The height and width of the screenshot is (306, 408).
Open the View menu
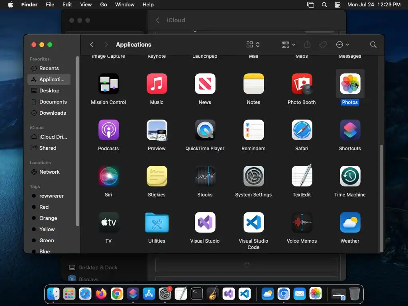86,4
